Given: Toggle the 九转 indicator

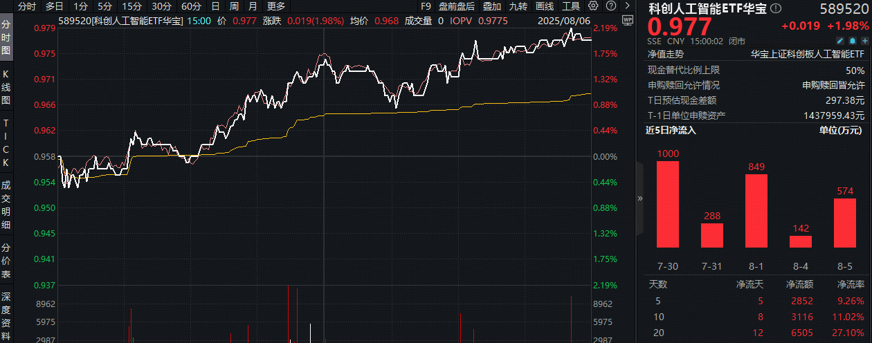Looking at the screenshot, I should [518, 6].
